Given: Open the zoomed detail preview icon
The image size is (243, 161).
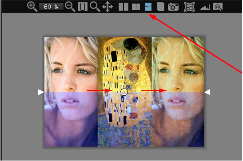Looking at the screenshot, I should tap(218, 7).
